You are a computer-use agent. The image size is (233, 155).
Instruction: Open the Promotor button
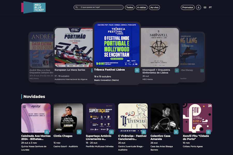tap(187, 7)
